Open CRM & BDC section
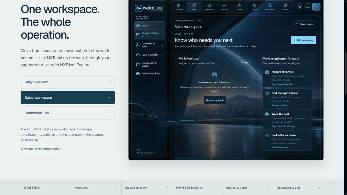This screenshot has height=195, width=347. point(46,187)
